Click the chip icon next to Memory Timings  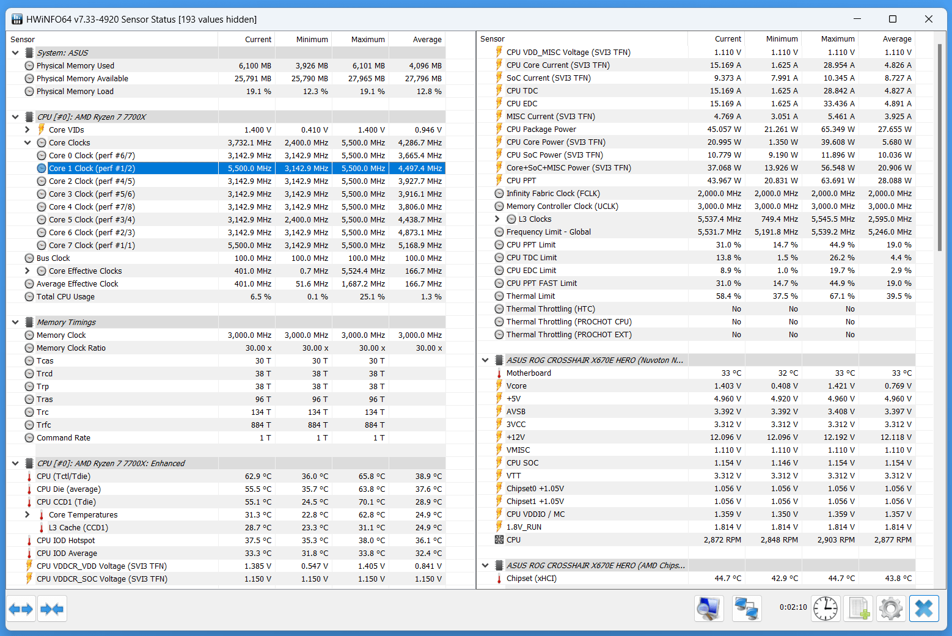coord(29,322)
